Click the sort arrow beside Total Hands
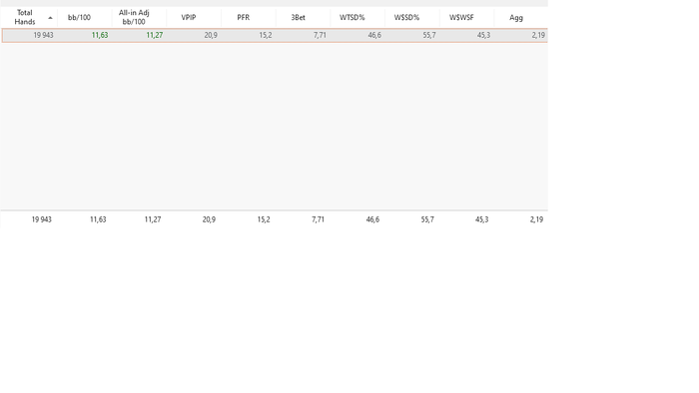The width and height of the screenshot is (699, 393). 50,18
